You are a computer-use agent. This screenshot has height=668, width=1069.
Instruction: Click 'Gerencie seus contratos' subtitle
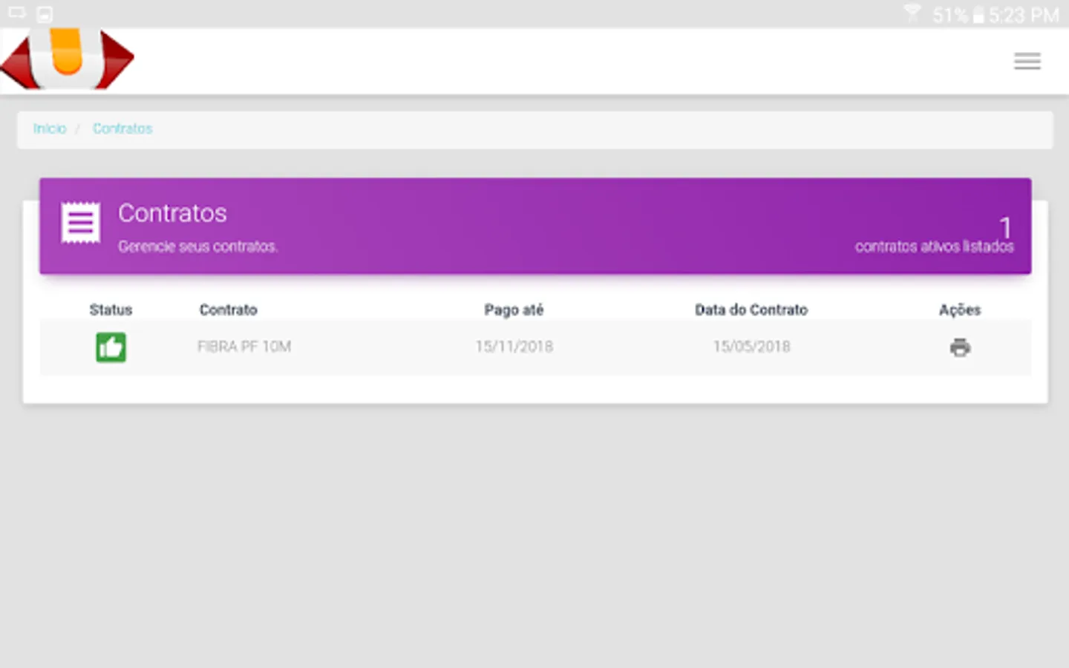(x=197, y=246)
